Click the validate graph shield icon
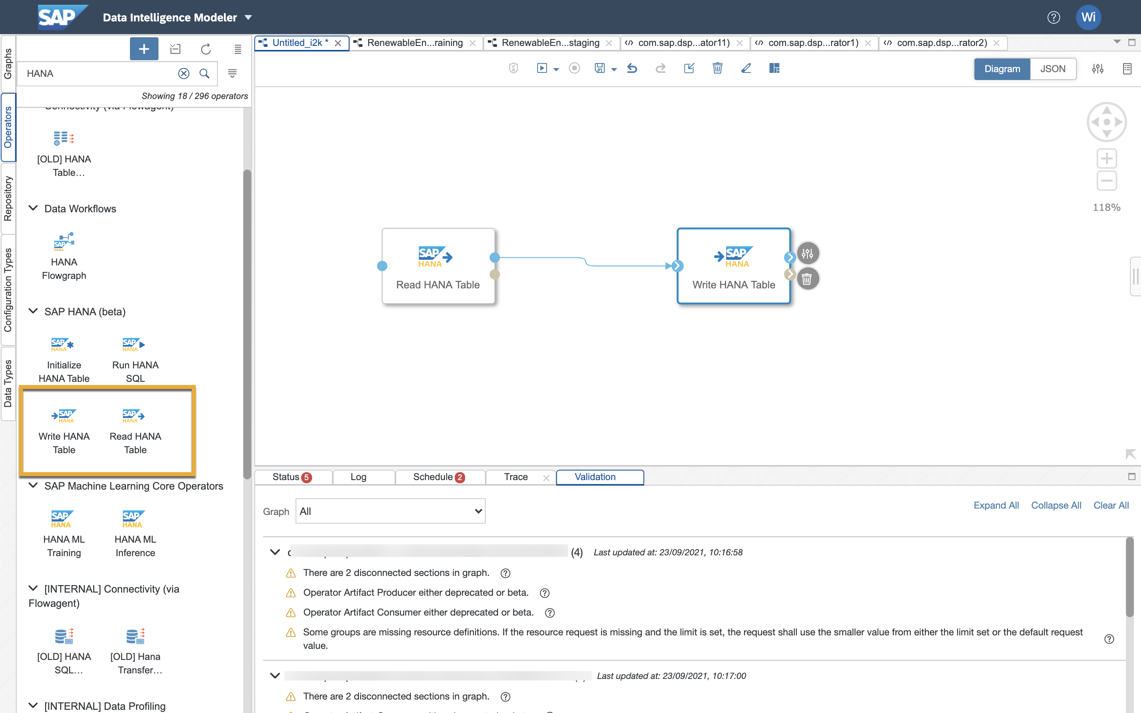The width and height of the screenshot is (1141, 713). [x=513, y=69]
